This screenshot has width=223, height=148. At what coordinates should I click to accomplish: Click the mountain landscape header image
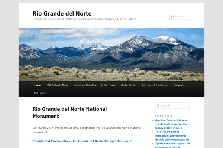pyautogui.click(x=111, y=55)
